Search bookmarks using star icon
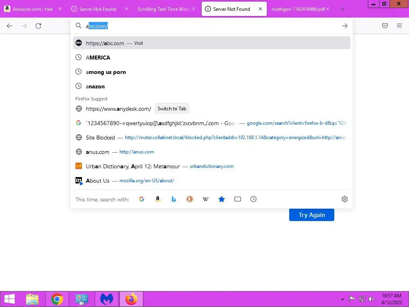 pyautogui.click(x=221, y=199)
